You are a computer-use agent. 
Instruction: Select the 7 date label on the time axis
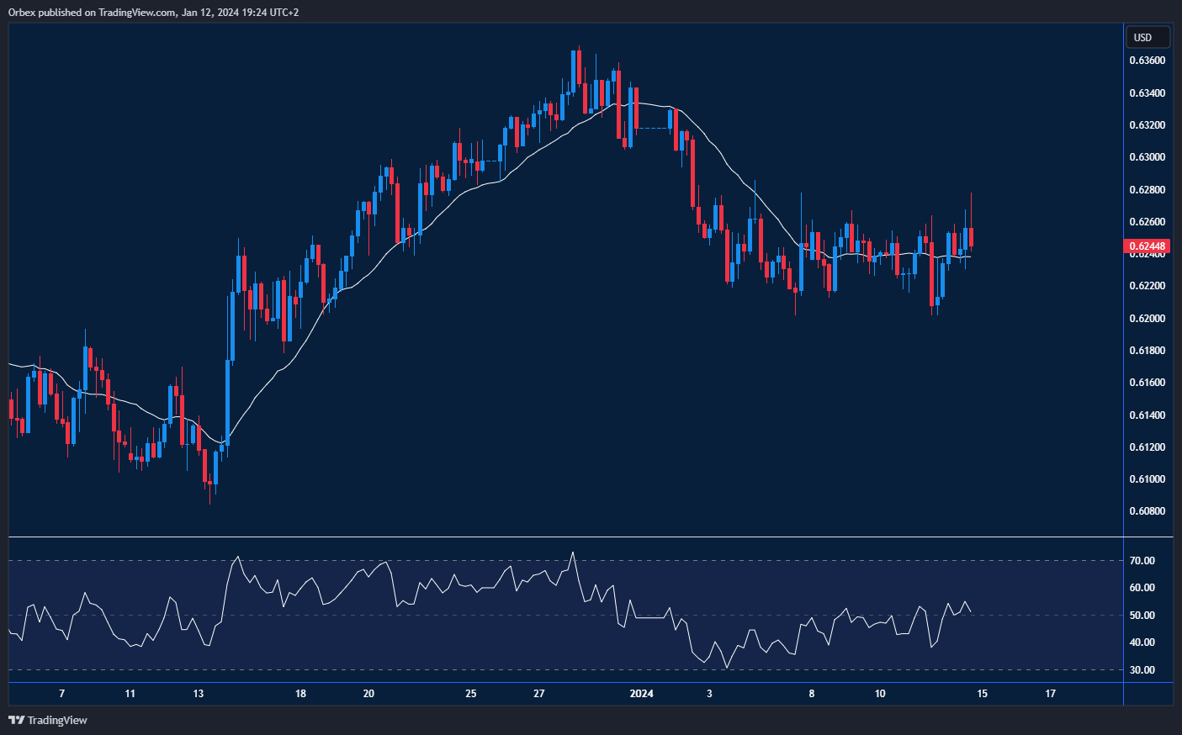61,695
